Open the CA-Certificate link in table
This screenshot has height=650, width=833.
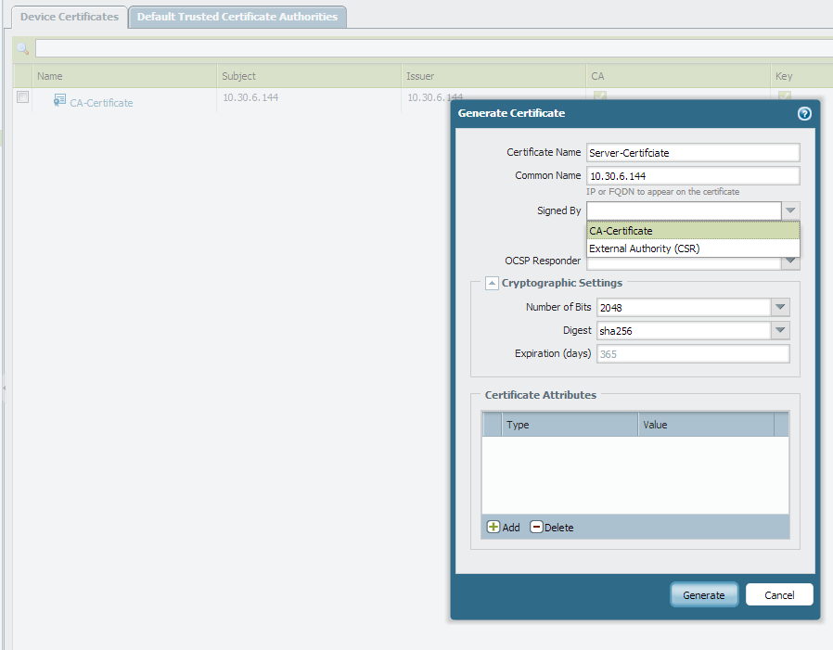pos(101,103)
